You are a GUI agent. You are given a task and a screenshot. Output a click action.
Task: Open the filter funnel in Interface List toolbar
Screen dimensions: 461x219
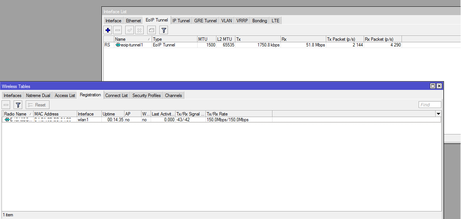click(164, 30)
